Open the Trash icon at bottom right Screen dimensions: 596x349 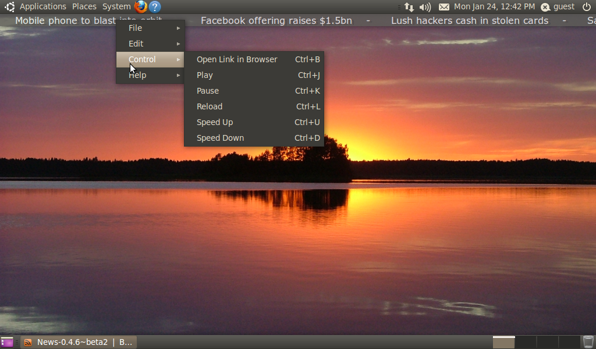click(588, 342)
